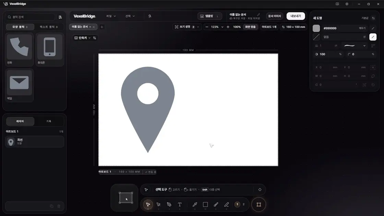
Task: Click the #999999 fill color swatch
Action: pyautogui.click(x=316, y=28)
